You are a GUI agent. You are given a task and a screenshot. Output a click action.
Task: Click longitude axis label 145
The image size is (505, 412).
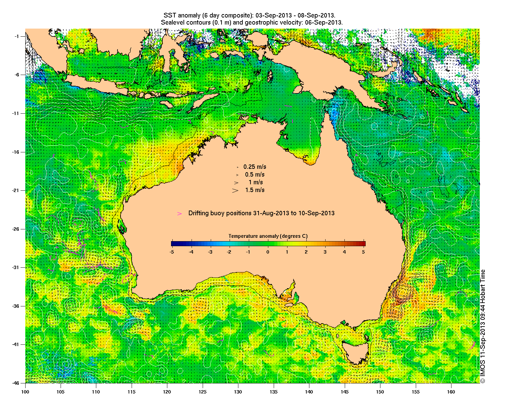[345, 392]
